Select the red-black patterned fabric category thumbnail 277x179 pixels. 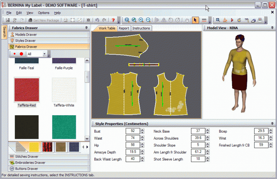pos(47,147)
